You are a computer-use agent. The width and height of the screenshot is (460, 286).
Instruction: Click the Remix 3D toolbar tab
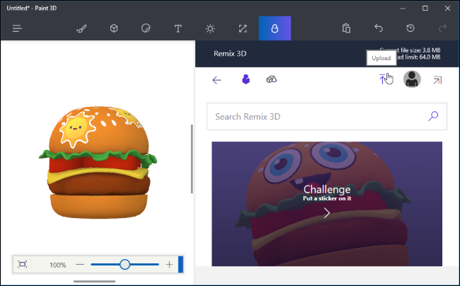(x=275, y=28)
